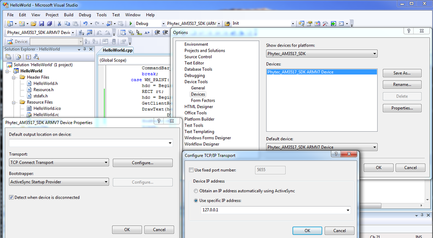Click the (Global Scope) selector

click(x=134, y=60)
